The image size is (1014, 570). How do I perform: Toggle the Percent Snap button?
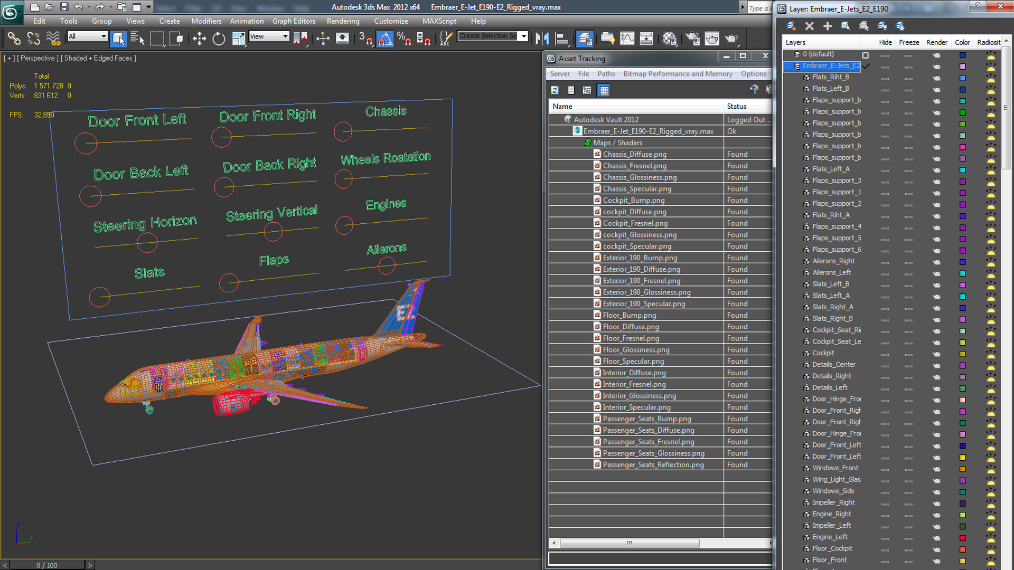tap(404, 38)
